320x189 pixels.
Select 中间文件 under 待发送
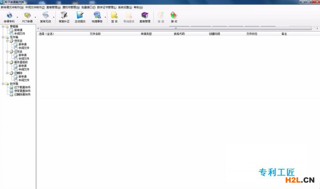pos(24,48)
